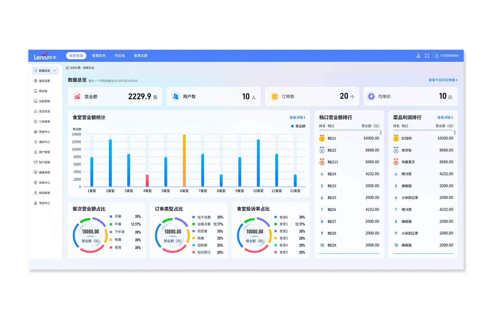The image size is (492, 319).
Task: Select 菜品菜谱 dish item in sidebar
Action: tap(42, 111)
